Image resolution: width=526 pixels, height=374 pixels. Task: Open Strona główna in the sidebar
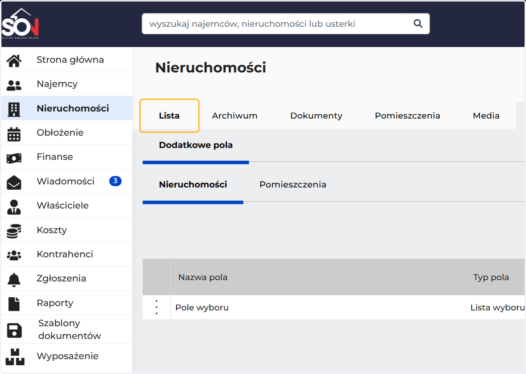click(x=67, y=60)
